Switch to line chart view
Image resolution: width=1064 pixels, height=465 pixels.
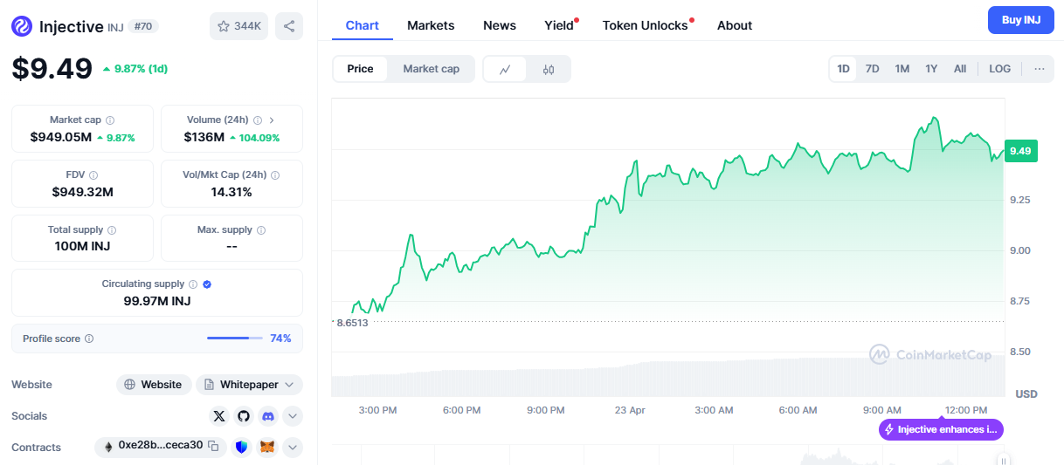(x=505, y=69)
